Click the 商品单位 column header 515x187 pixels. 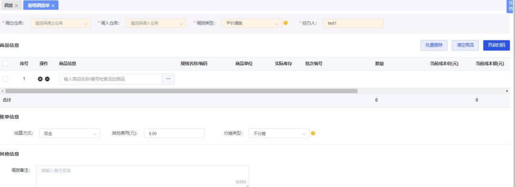pos(244,64)
